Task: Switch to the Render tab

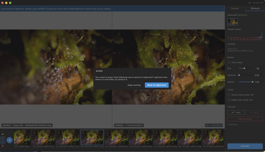Action: (235, 8)
